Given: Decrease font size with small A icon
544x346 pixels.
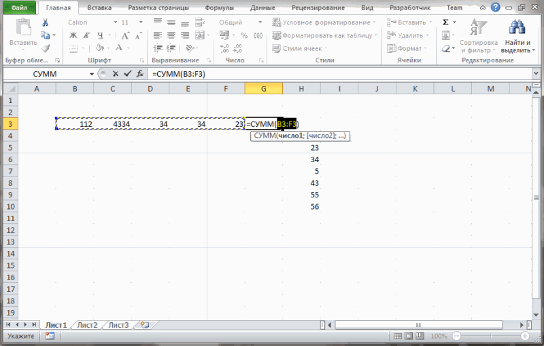Looking at the screenshot, I should 139,35.
